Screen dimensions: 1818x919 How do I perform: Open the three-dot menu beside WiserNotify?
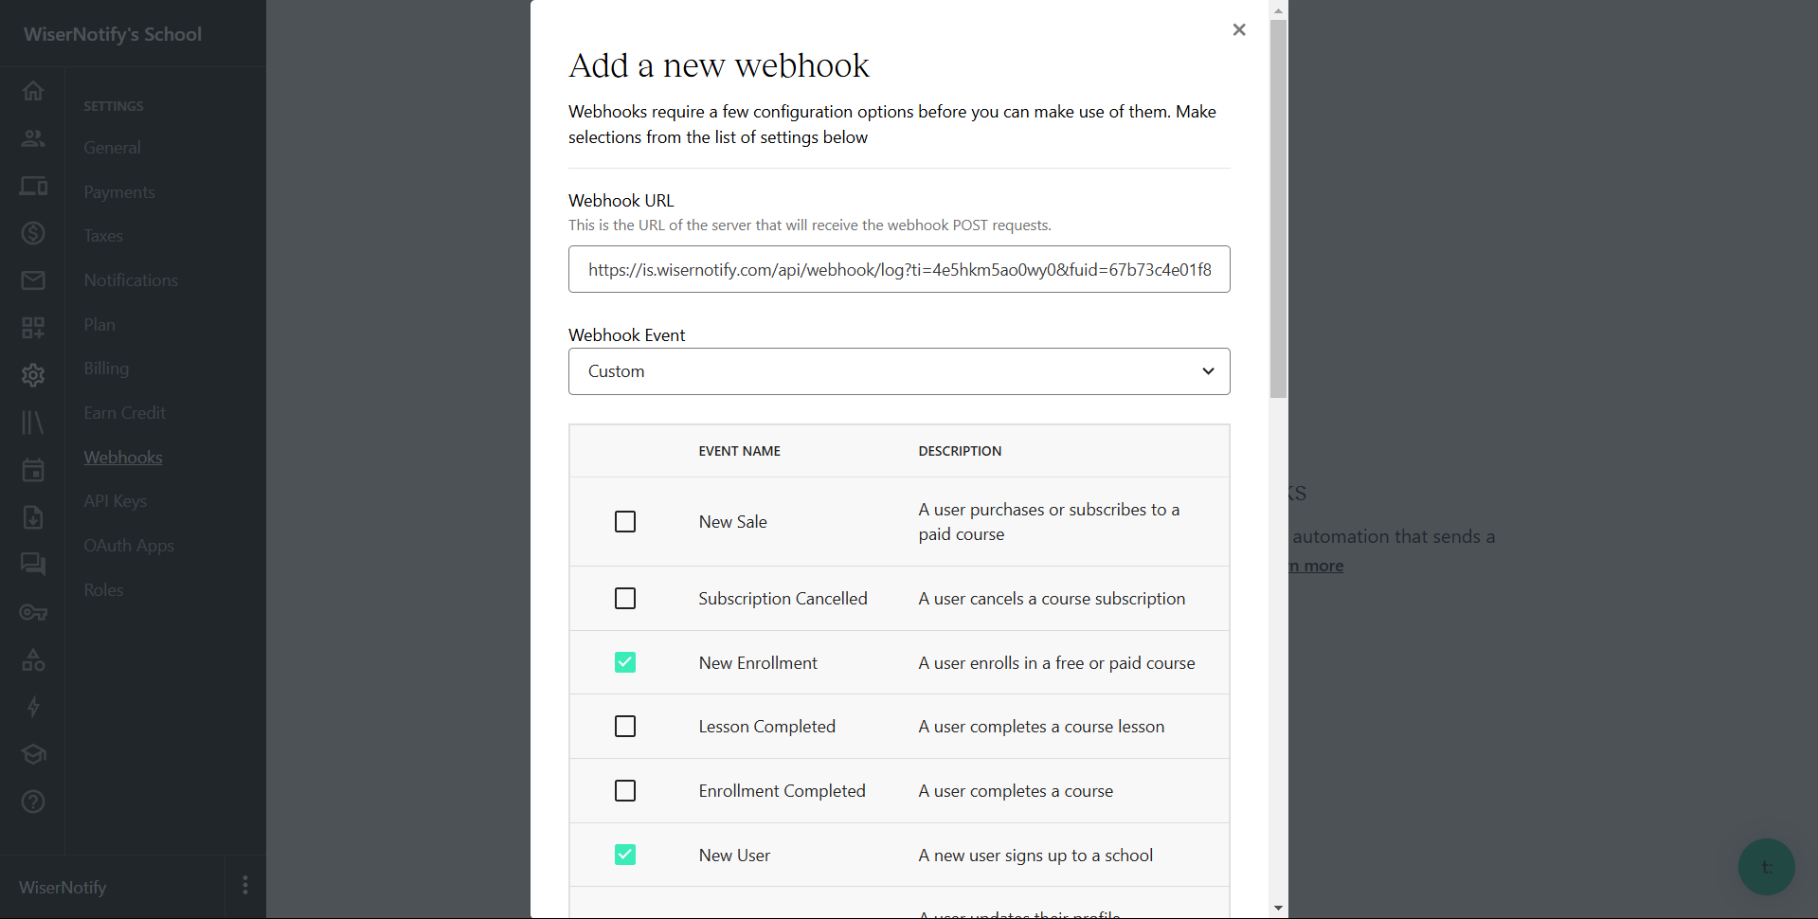[x=245, y=885]
